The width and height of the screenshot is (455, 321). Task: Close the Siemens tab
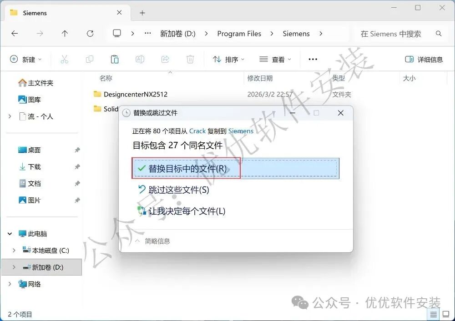click(x=119, y=12)
